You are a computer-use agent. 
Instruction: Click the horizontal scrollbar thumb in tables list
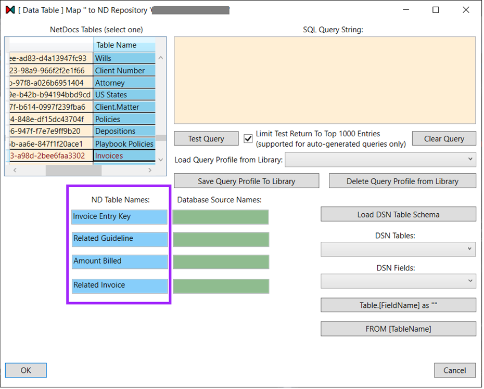click(73, 170)
